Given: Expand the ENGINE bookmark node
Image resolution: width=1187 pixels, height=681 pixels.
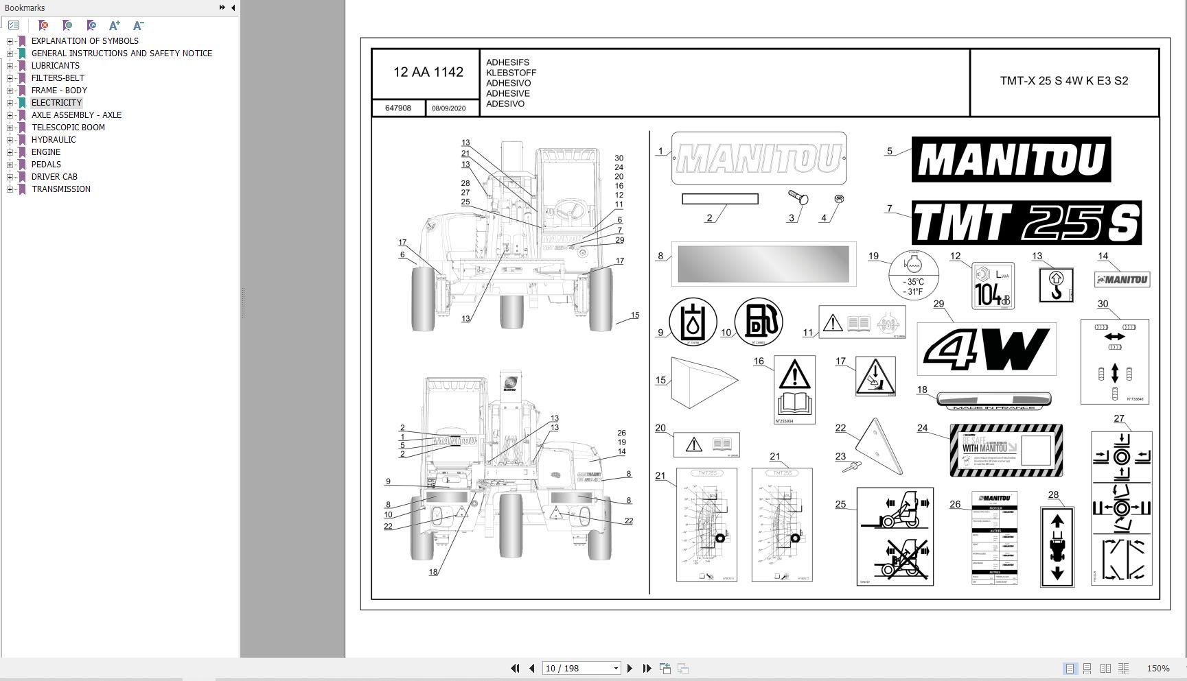Looking at the screenshot, I should (10, 152).
